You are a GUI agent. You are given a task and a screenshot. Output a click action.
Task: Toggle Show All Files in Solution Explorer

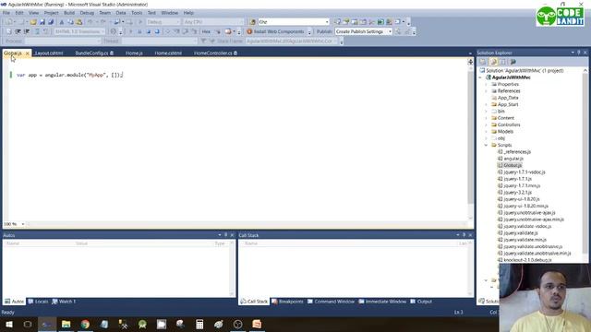493,62
